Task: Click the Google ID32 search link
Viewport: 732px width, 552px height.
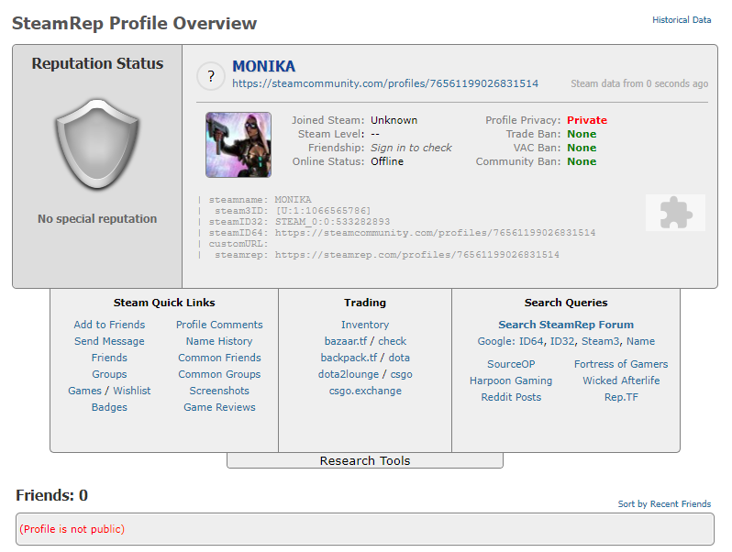Action: pos(562,341)
